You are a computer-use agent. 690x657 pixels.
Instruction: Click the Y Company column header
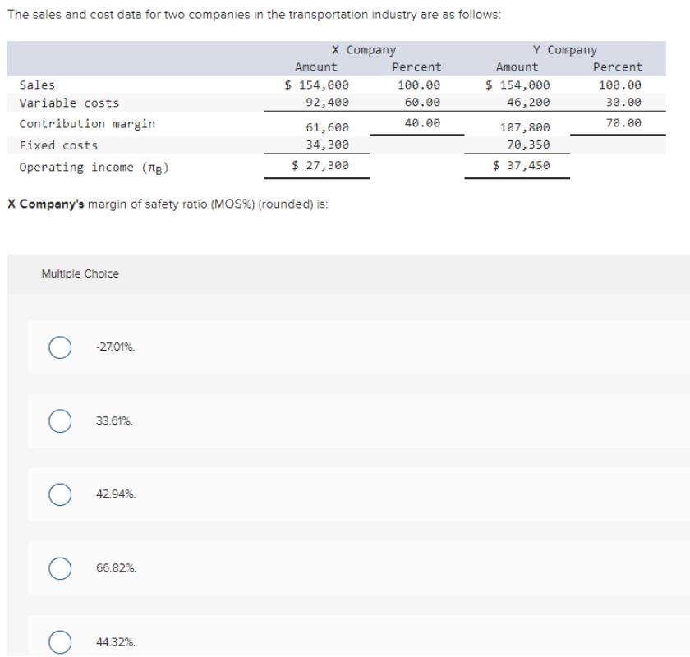click(x=564, y=51)
